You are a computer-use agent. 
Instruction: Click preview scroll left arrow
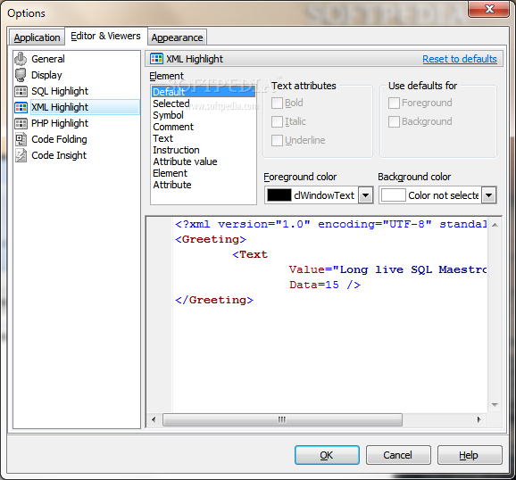pyautogui.click(x=154, y=419)
